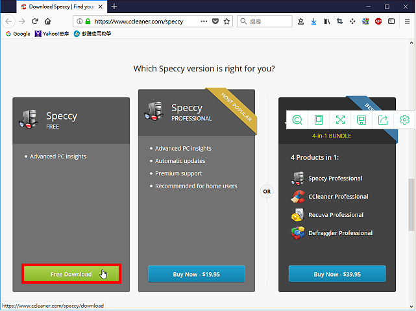Click the Free Download button
Image resolution: width=416 pixels, height=311 pixels.
[x=71, y=274]
